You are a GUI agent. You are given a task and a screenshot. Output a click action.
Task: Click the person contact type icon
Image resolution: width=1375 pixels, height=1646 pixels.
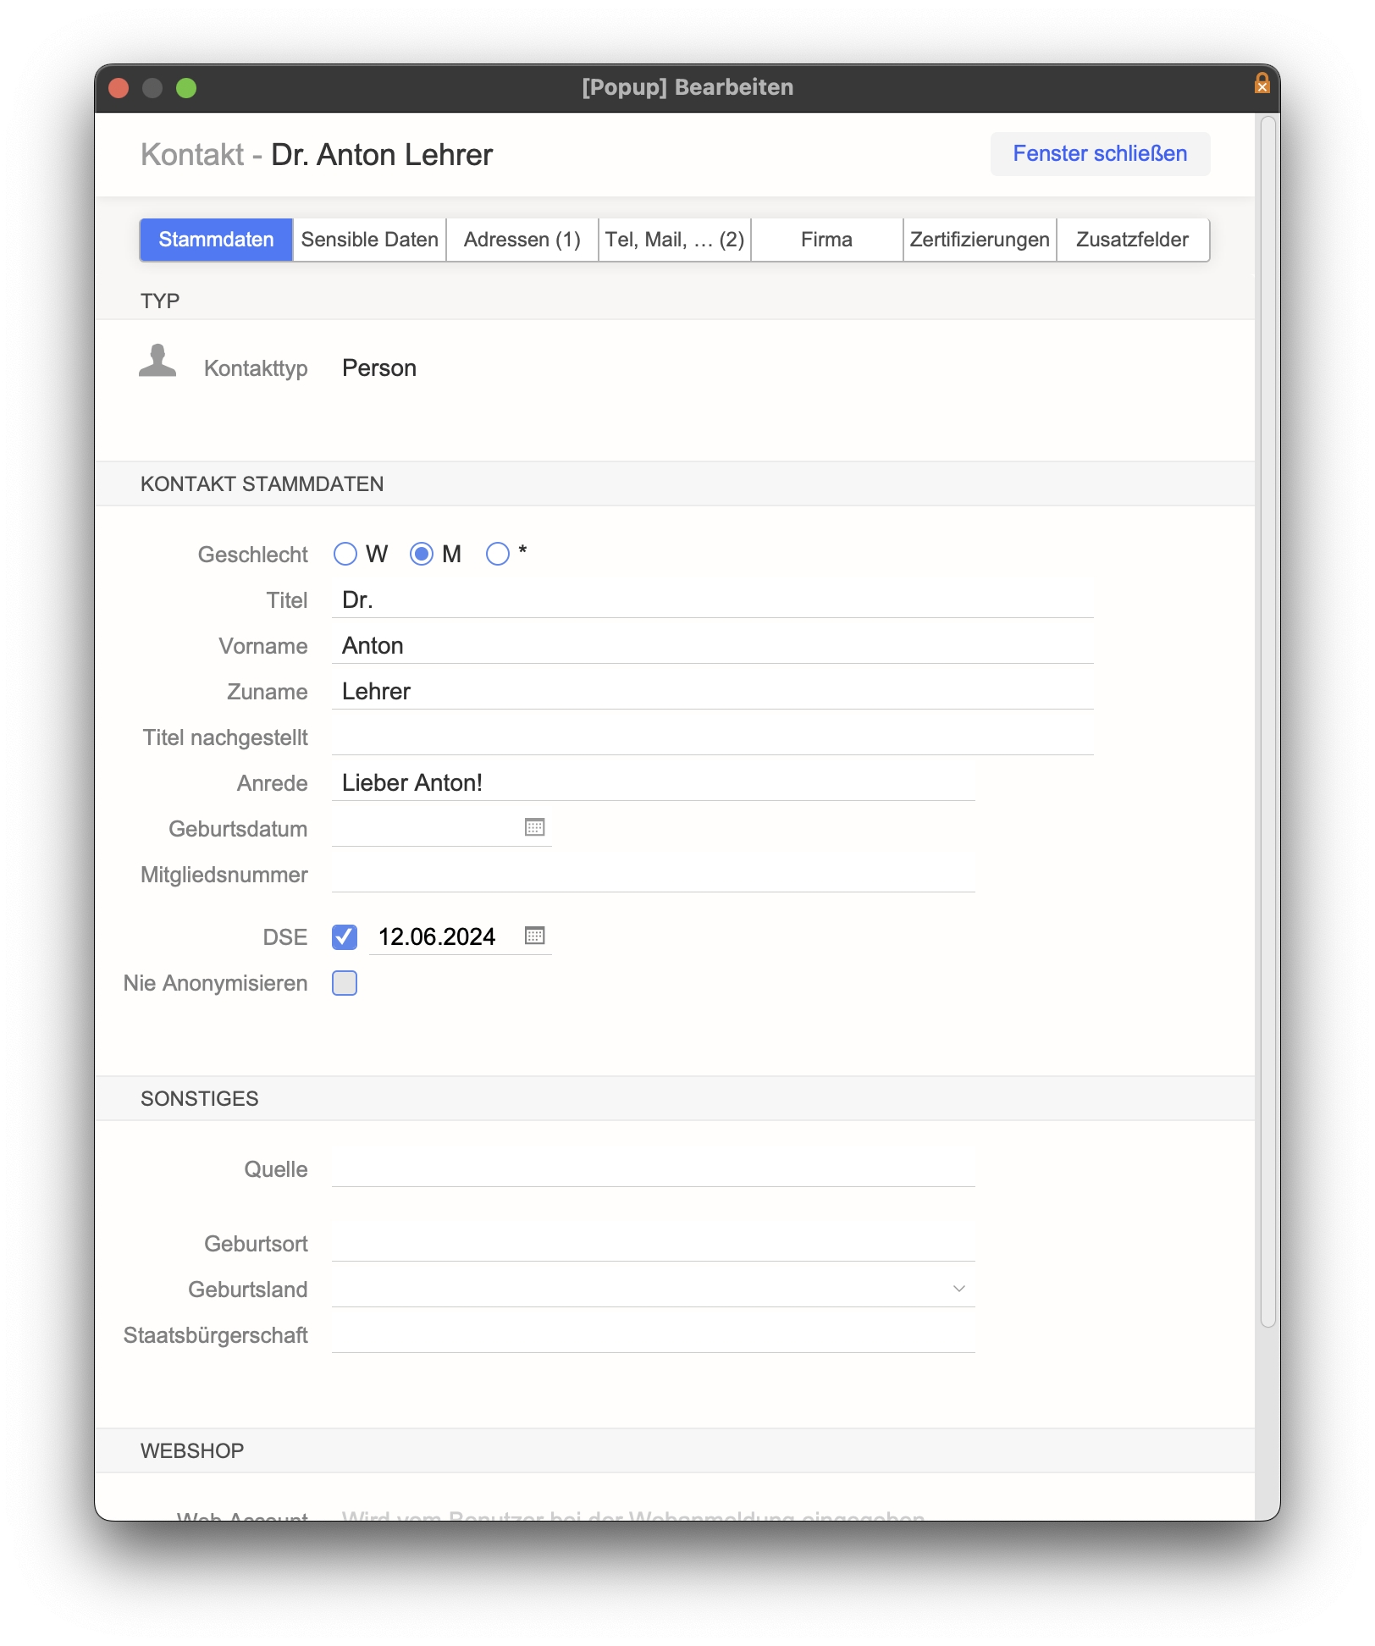(x=157, y=362)
